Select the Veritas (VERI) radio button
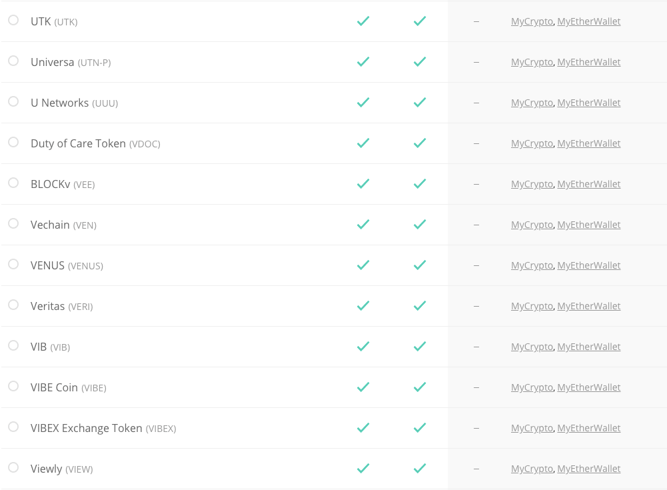667x490 pixels. [x=13, y=305]
